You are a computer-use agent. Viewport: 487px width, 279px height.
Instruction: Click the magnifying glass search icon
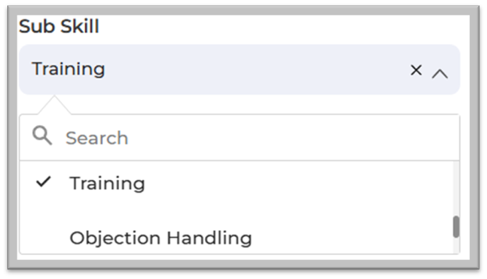tap(43, 137)
